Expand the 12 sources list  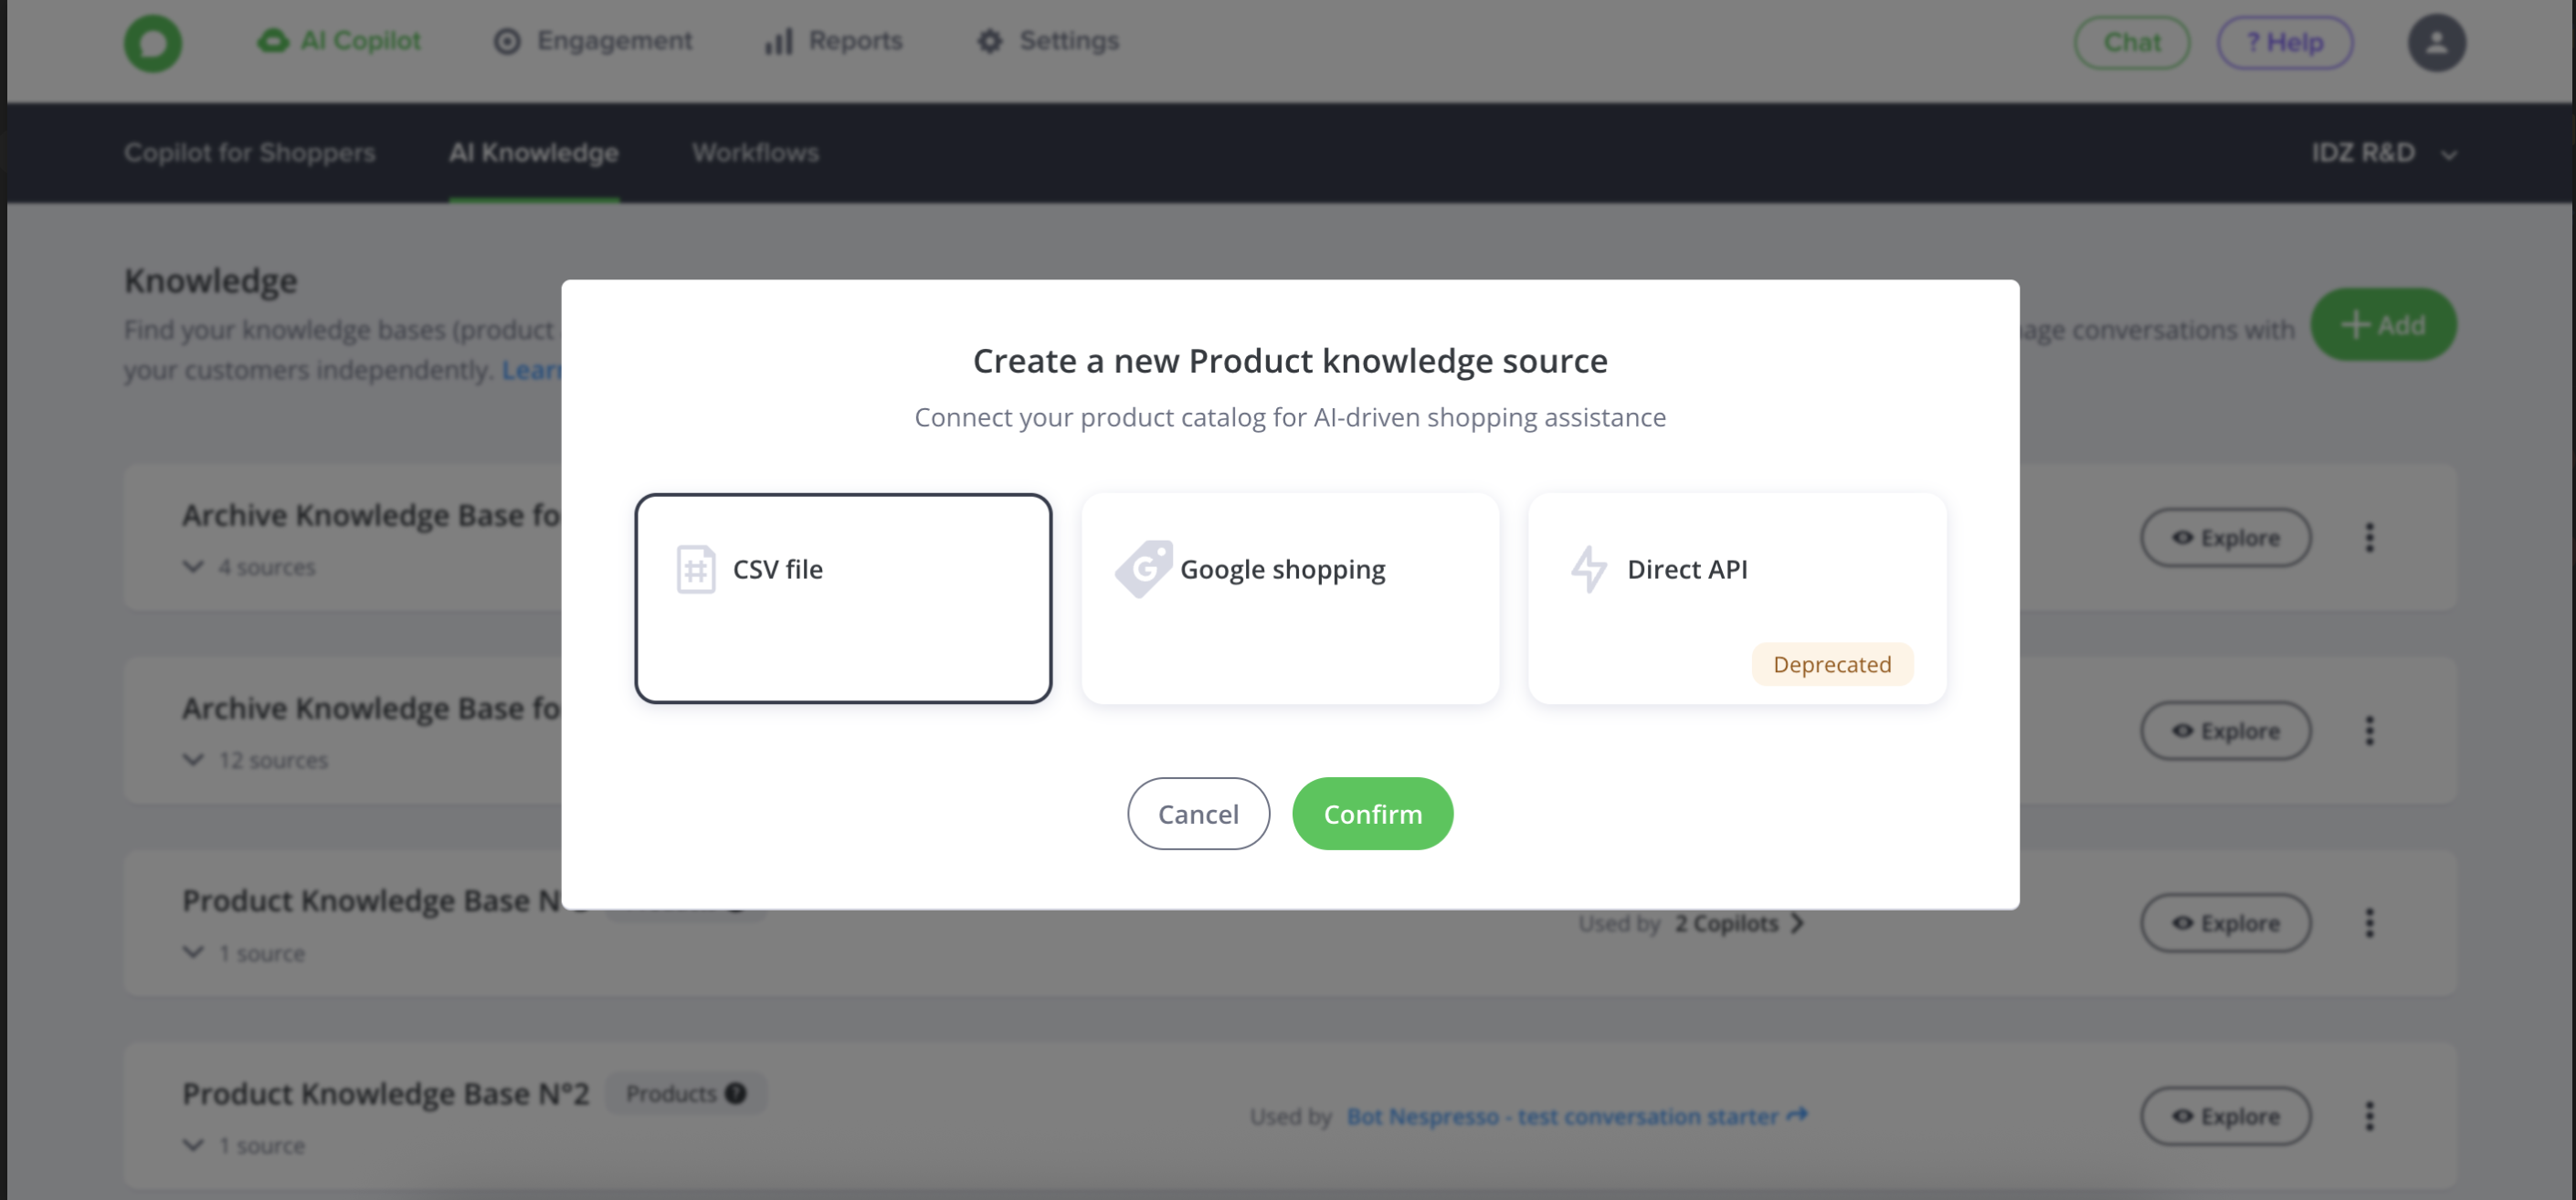coord(255,760)
